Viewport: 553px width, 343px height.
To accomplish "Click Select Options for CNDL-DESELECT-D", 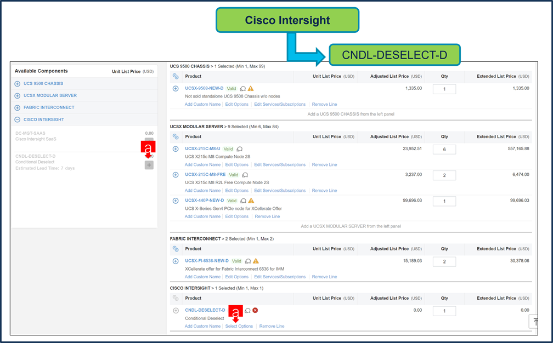I will [x=239, y=327].
